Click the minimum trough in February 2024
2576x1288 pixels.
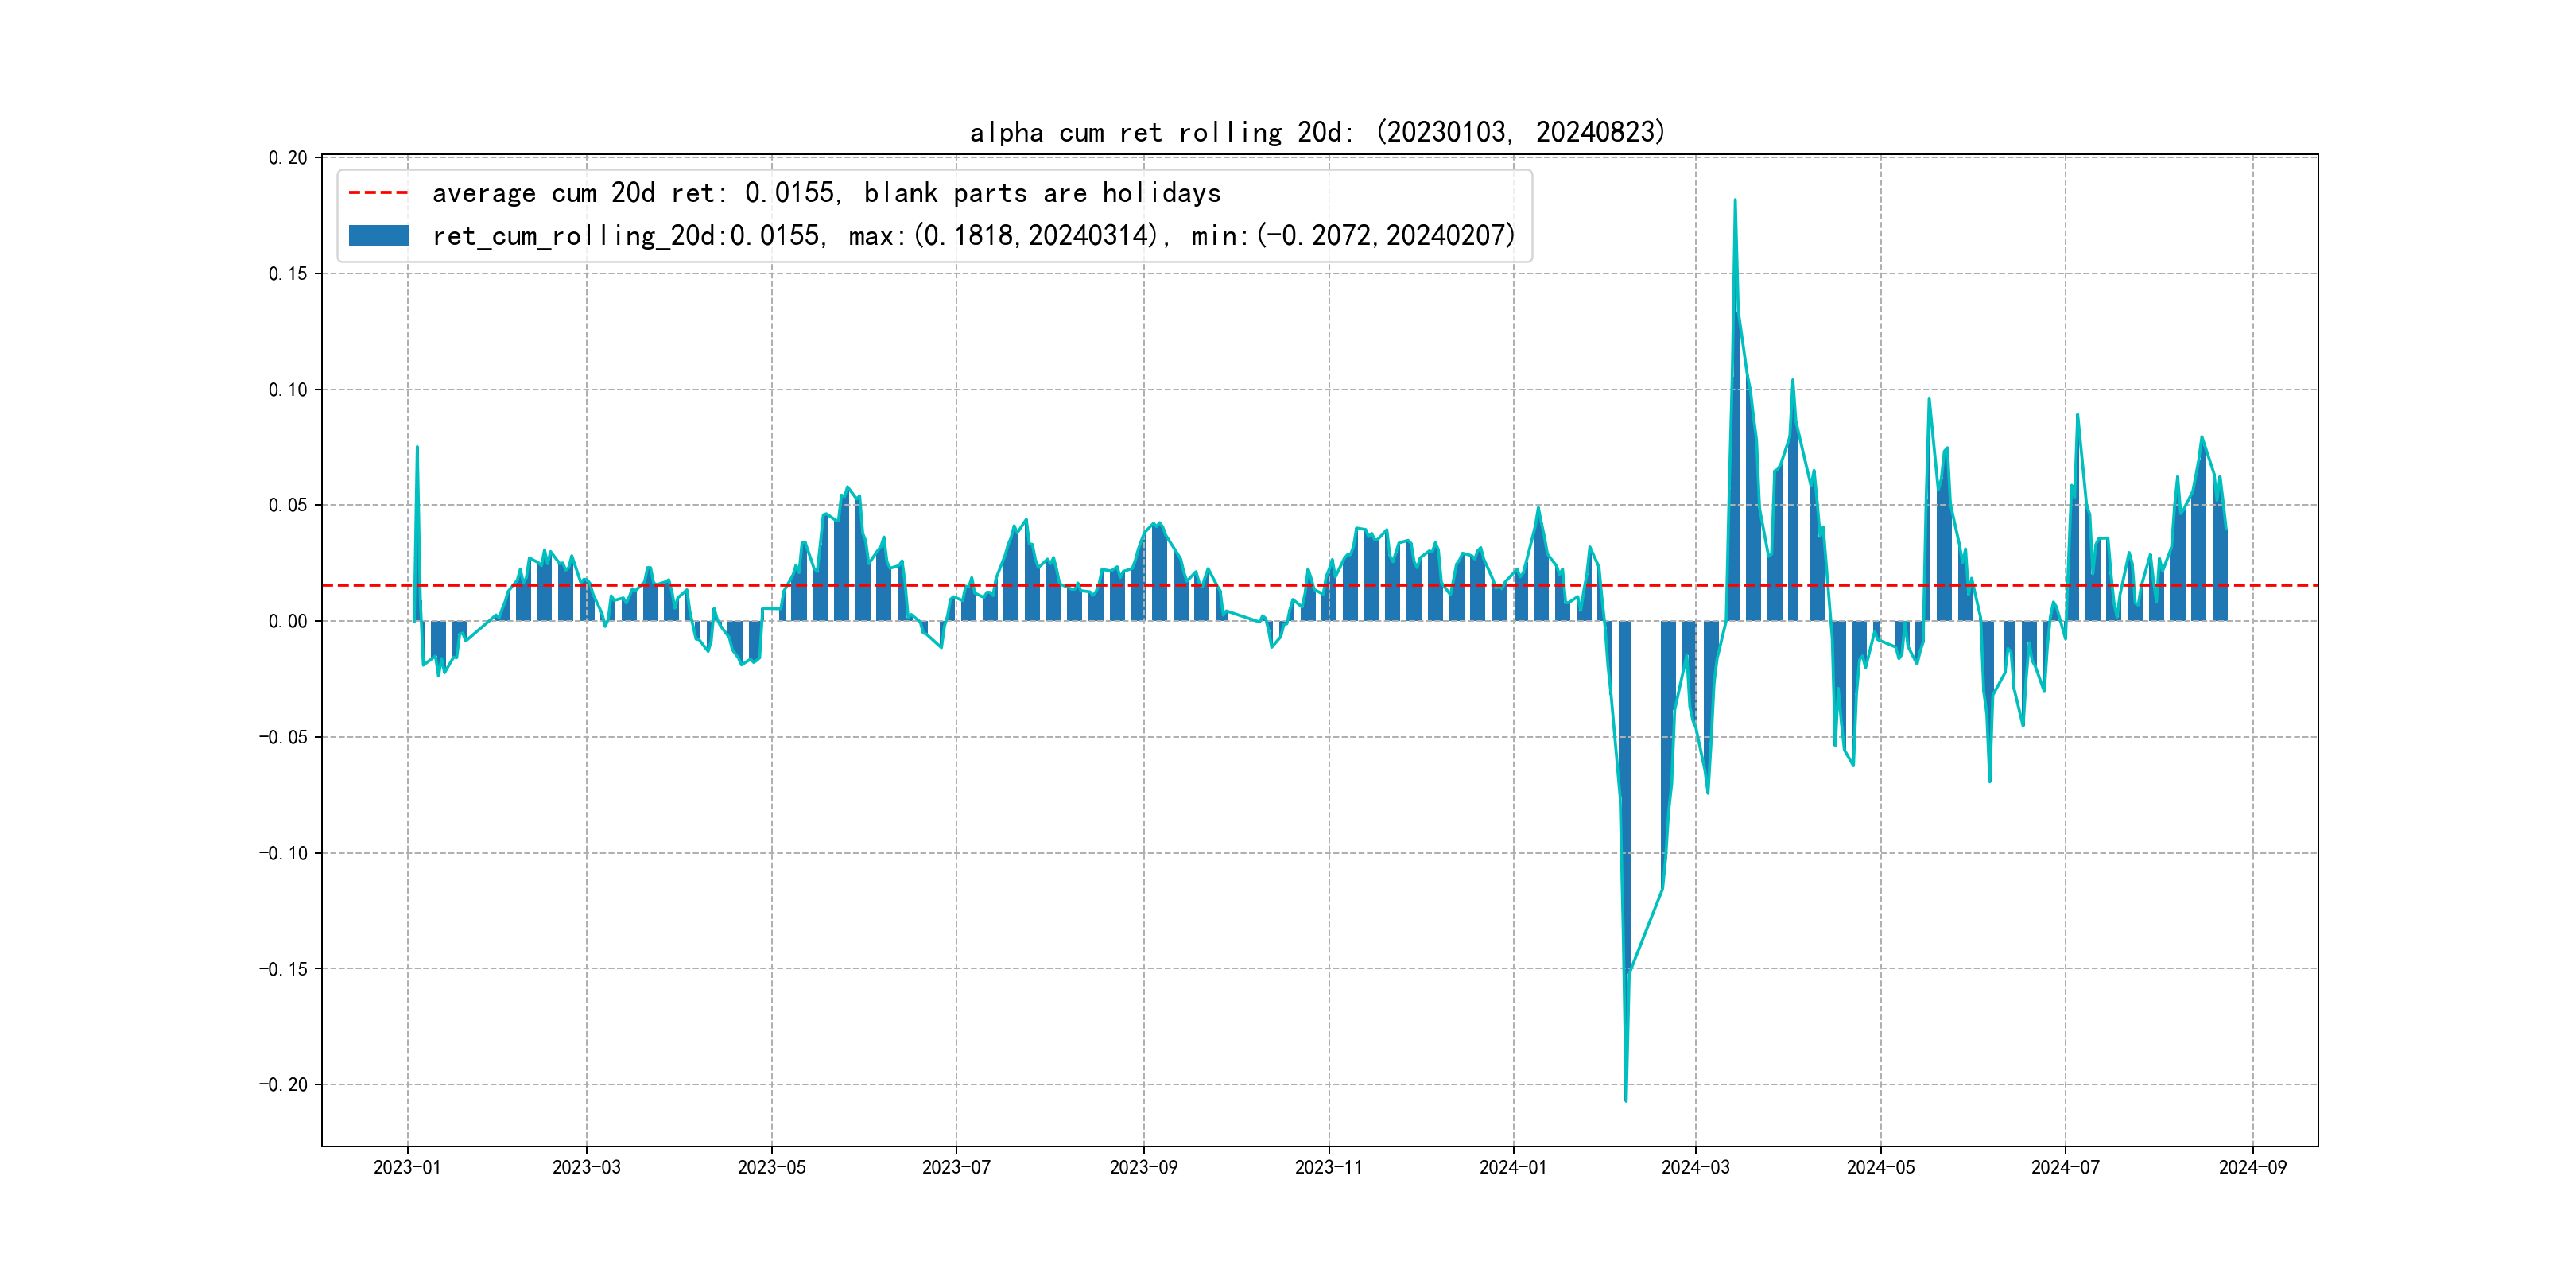1626,1098
